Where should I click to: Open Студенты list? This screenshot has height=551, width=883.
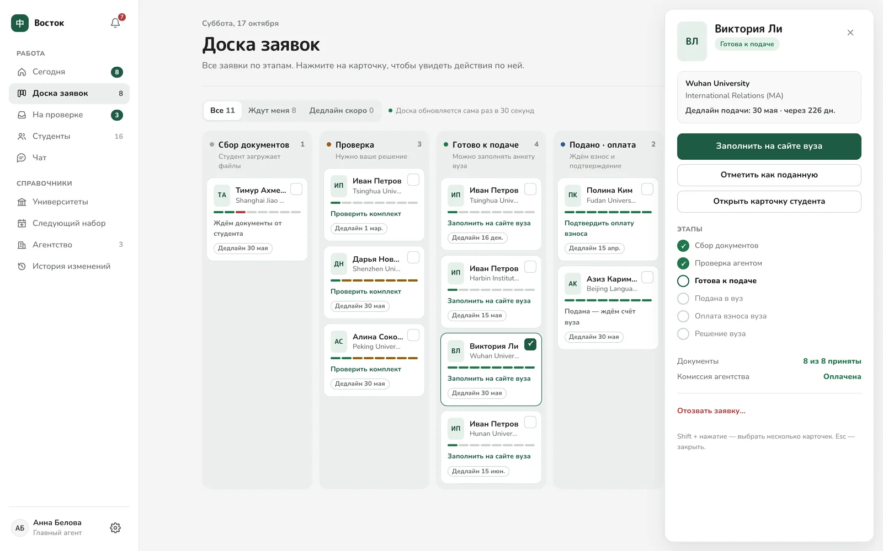[x=69, y=136]
